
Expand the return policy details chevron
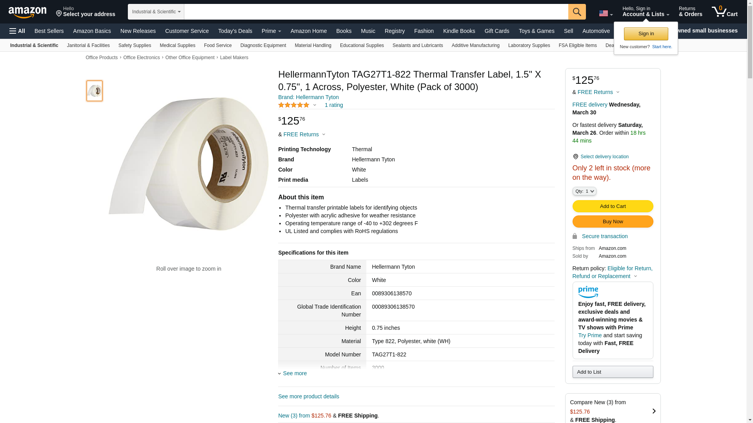pyautogui.click(x=636, y=276)
